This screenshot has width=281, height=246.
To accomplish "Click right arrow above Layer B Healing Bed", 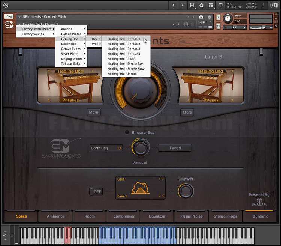I will [x=232, y=71].
